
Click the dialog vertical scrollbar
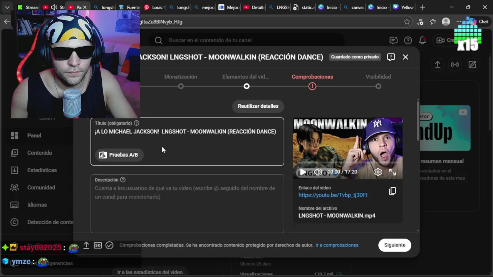(418, 121)
